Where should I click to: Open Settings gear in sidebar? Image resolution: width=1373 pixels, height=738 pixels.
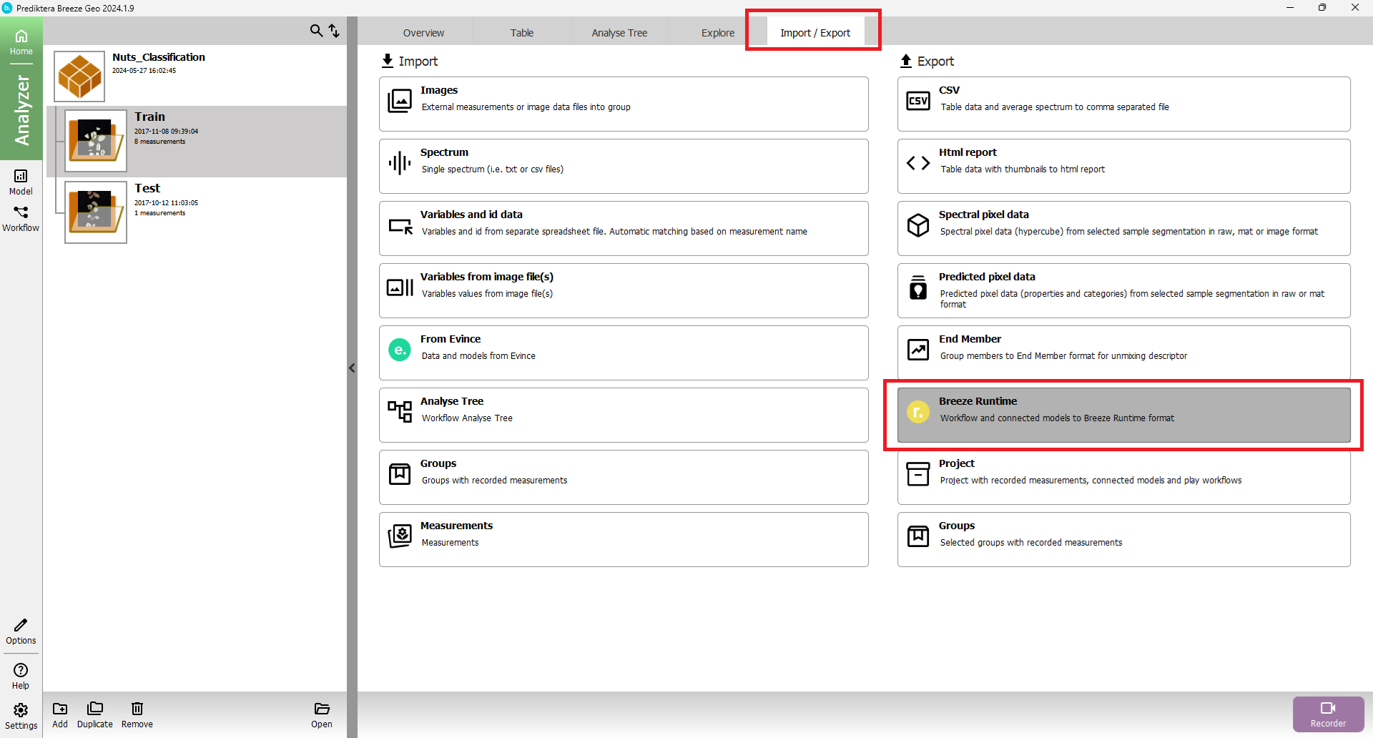click(21, 715)
